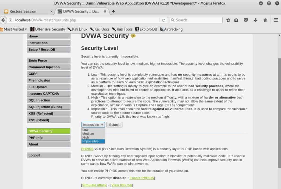Image resolution: width=281 pixels, height=189 pixels.
Task: Open Home in DVWA sidebar
Action: point(49,36)
